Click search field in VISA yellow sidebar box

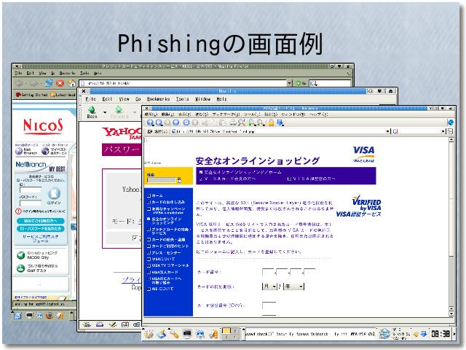[162, 180]
